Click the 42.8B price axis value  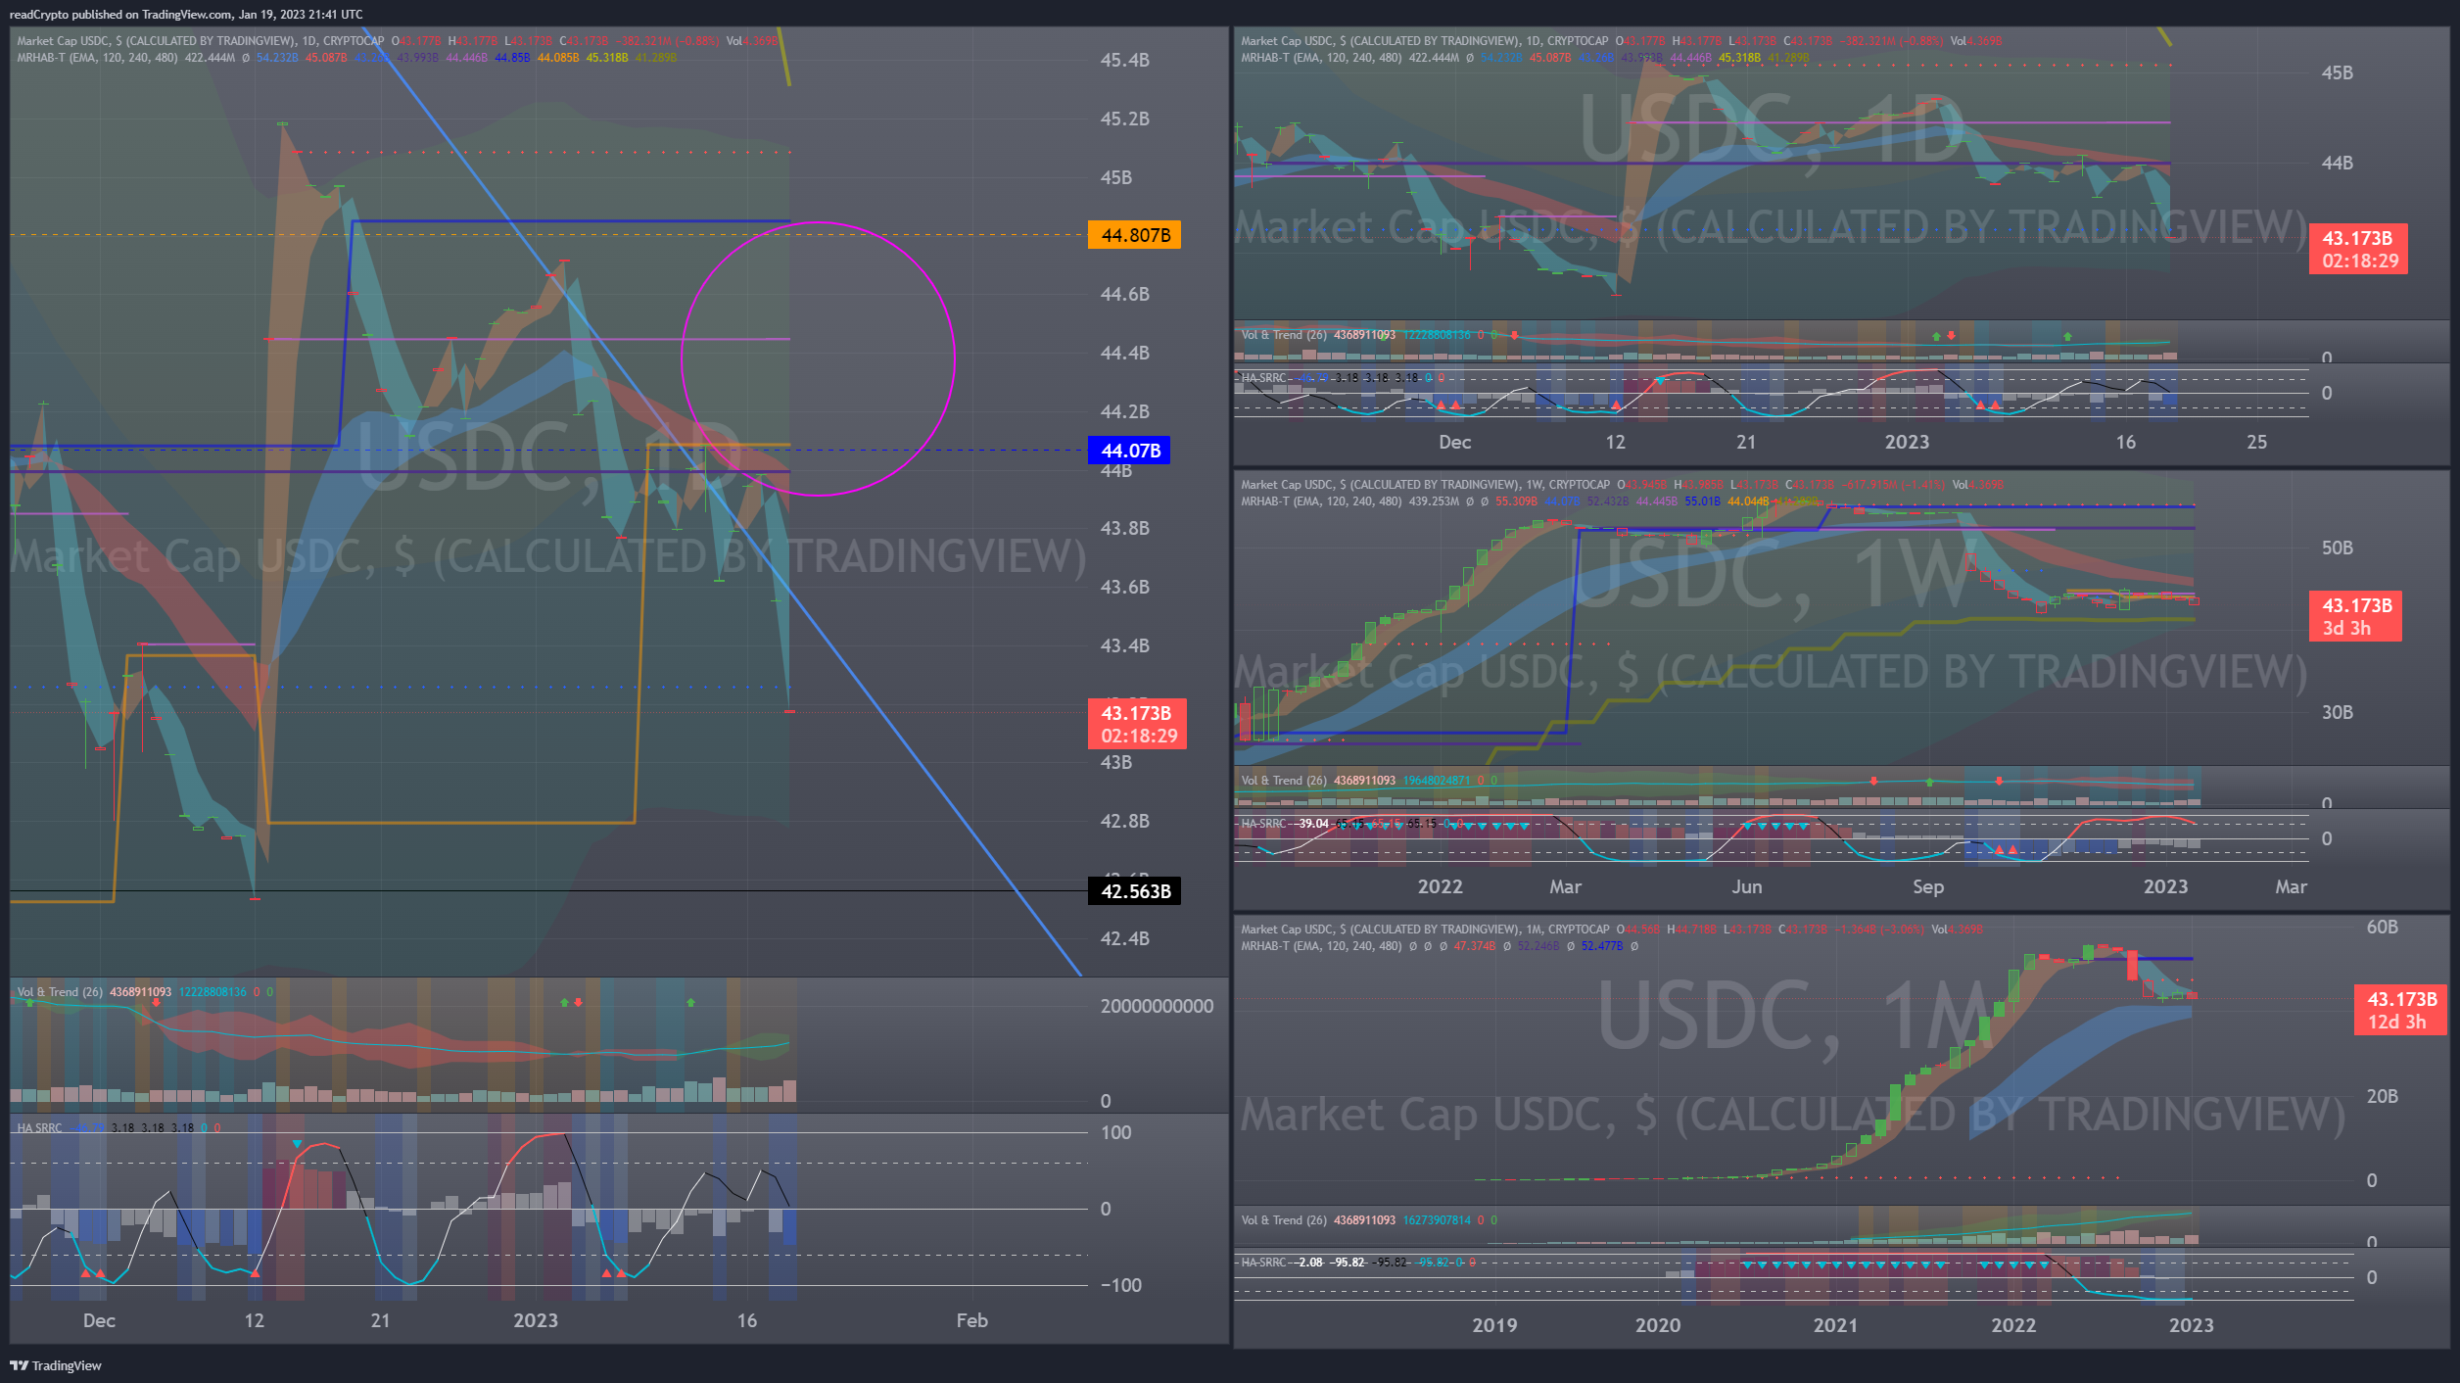click(1124, 821)
